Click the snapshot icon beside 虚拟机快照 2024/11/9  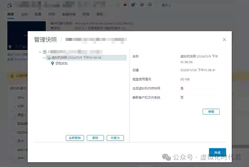coord(49,58)
